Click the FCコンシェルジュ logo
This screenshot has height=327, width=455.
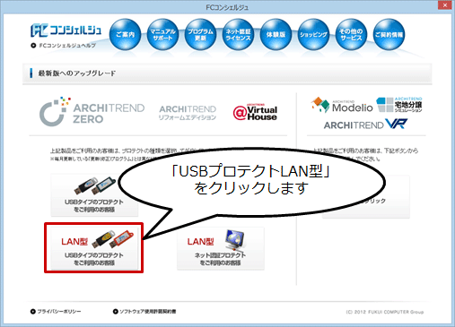pyautogui.click(x=66, y=30)
